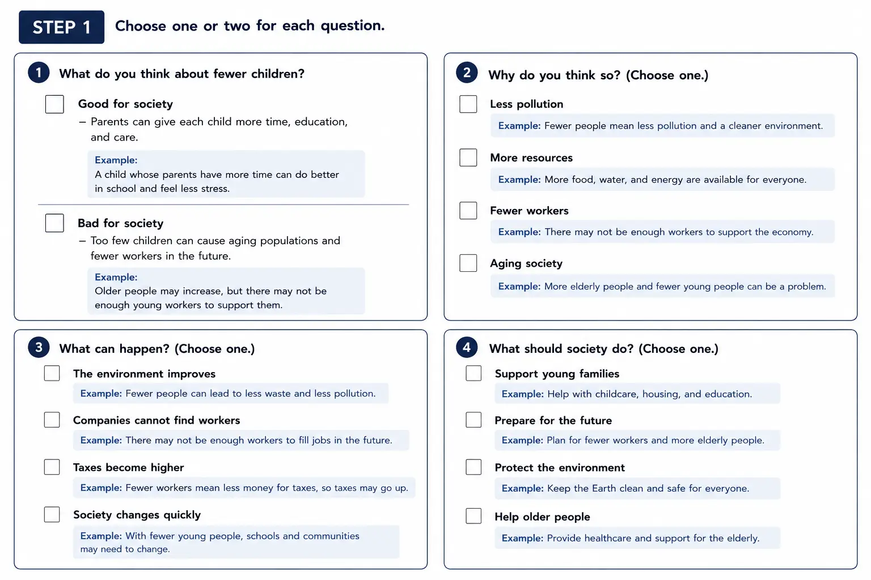871x580 pixels.
Task: Check the 'Protect the environment' box
Action: [473, 467]
